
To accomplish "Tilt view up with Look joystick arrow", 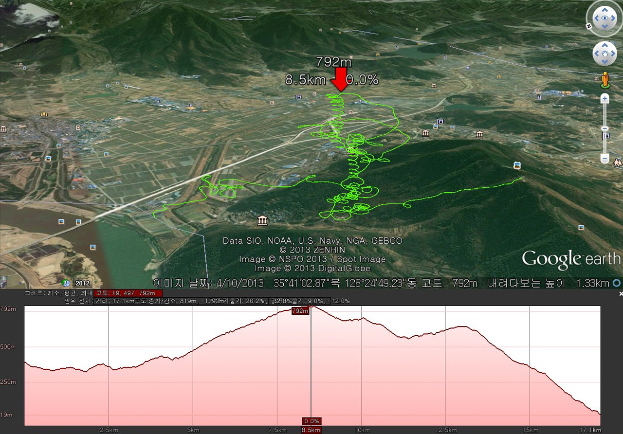I will (x=605, y=9).
